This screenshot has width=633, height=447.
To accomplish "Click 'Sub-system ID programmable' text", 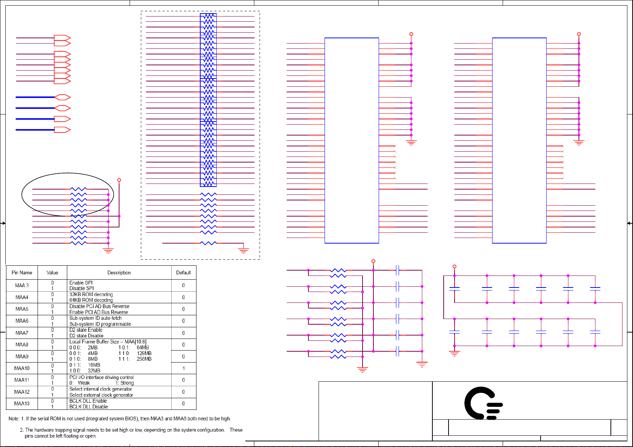I will point(100,324).
